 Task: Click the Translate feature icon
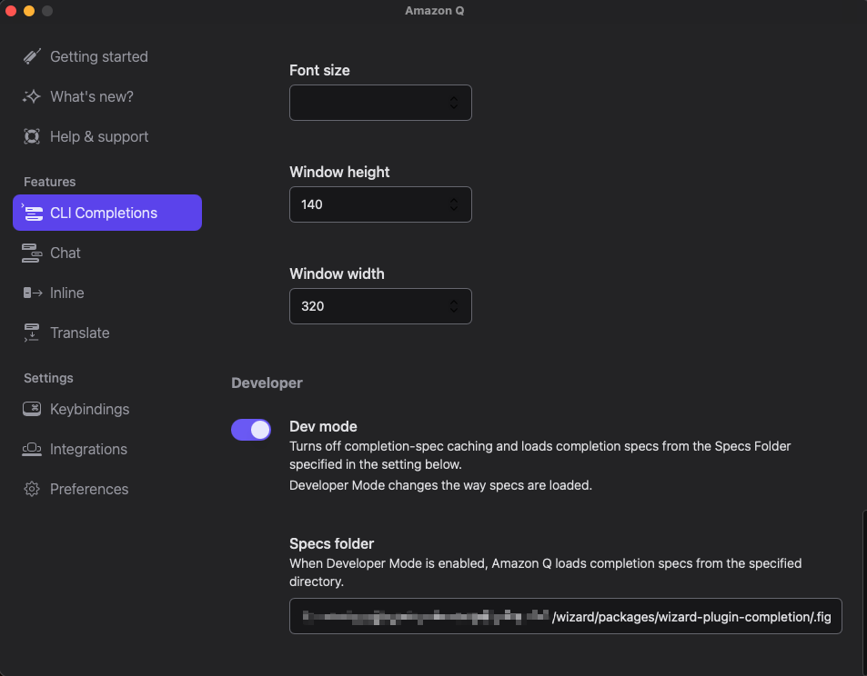tap(33, 333)
